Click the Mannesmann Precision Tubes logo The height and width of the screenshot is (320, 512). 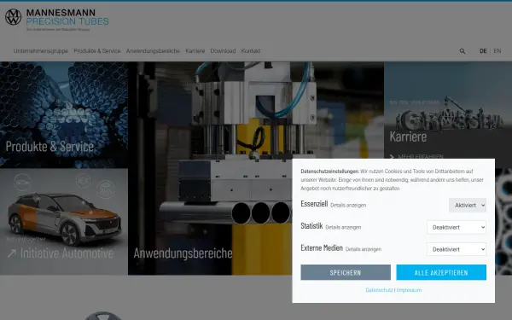tap(57, 19)
